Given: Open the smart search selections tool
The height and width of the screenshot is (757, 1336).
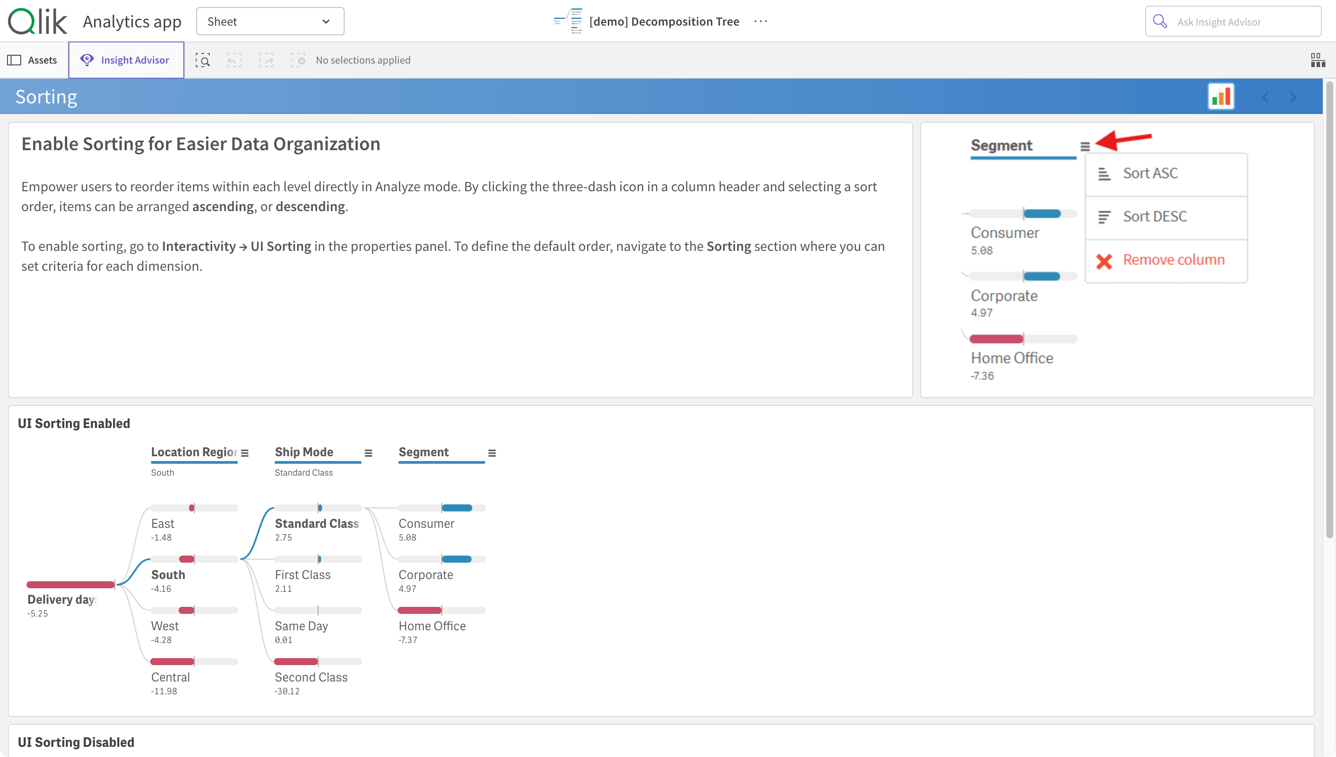Looking at the screenshot, I should click(x=202, y=61).
